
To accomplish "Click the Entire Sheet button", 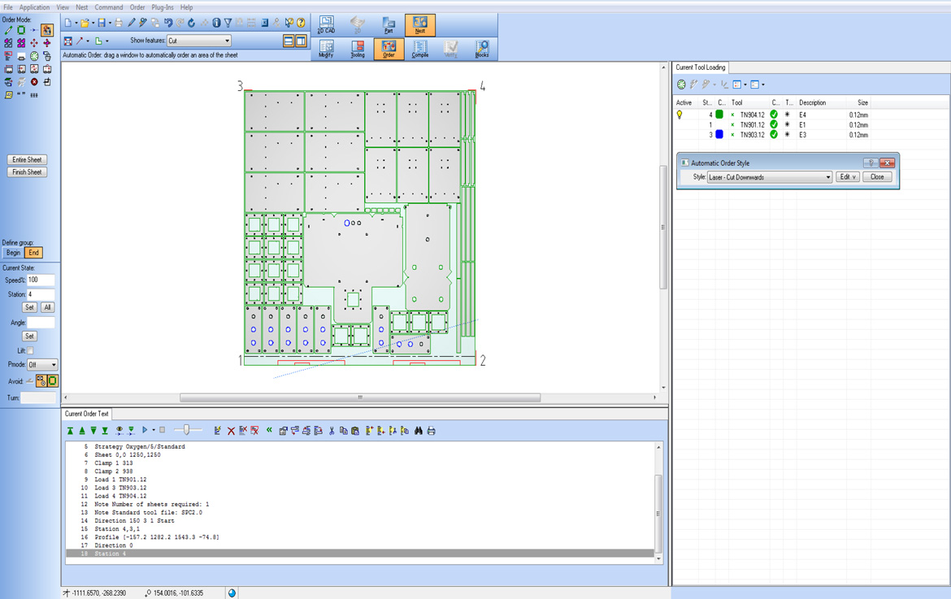I will coord(27,159).
